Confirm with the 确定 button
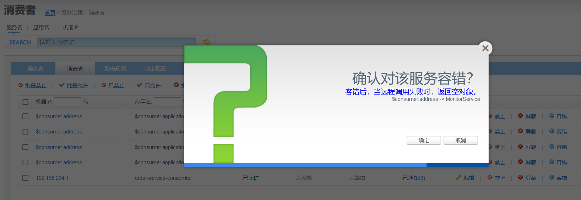Viewport: 581px width, 200px height. point(424,141)
